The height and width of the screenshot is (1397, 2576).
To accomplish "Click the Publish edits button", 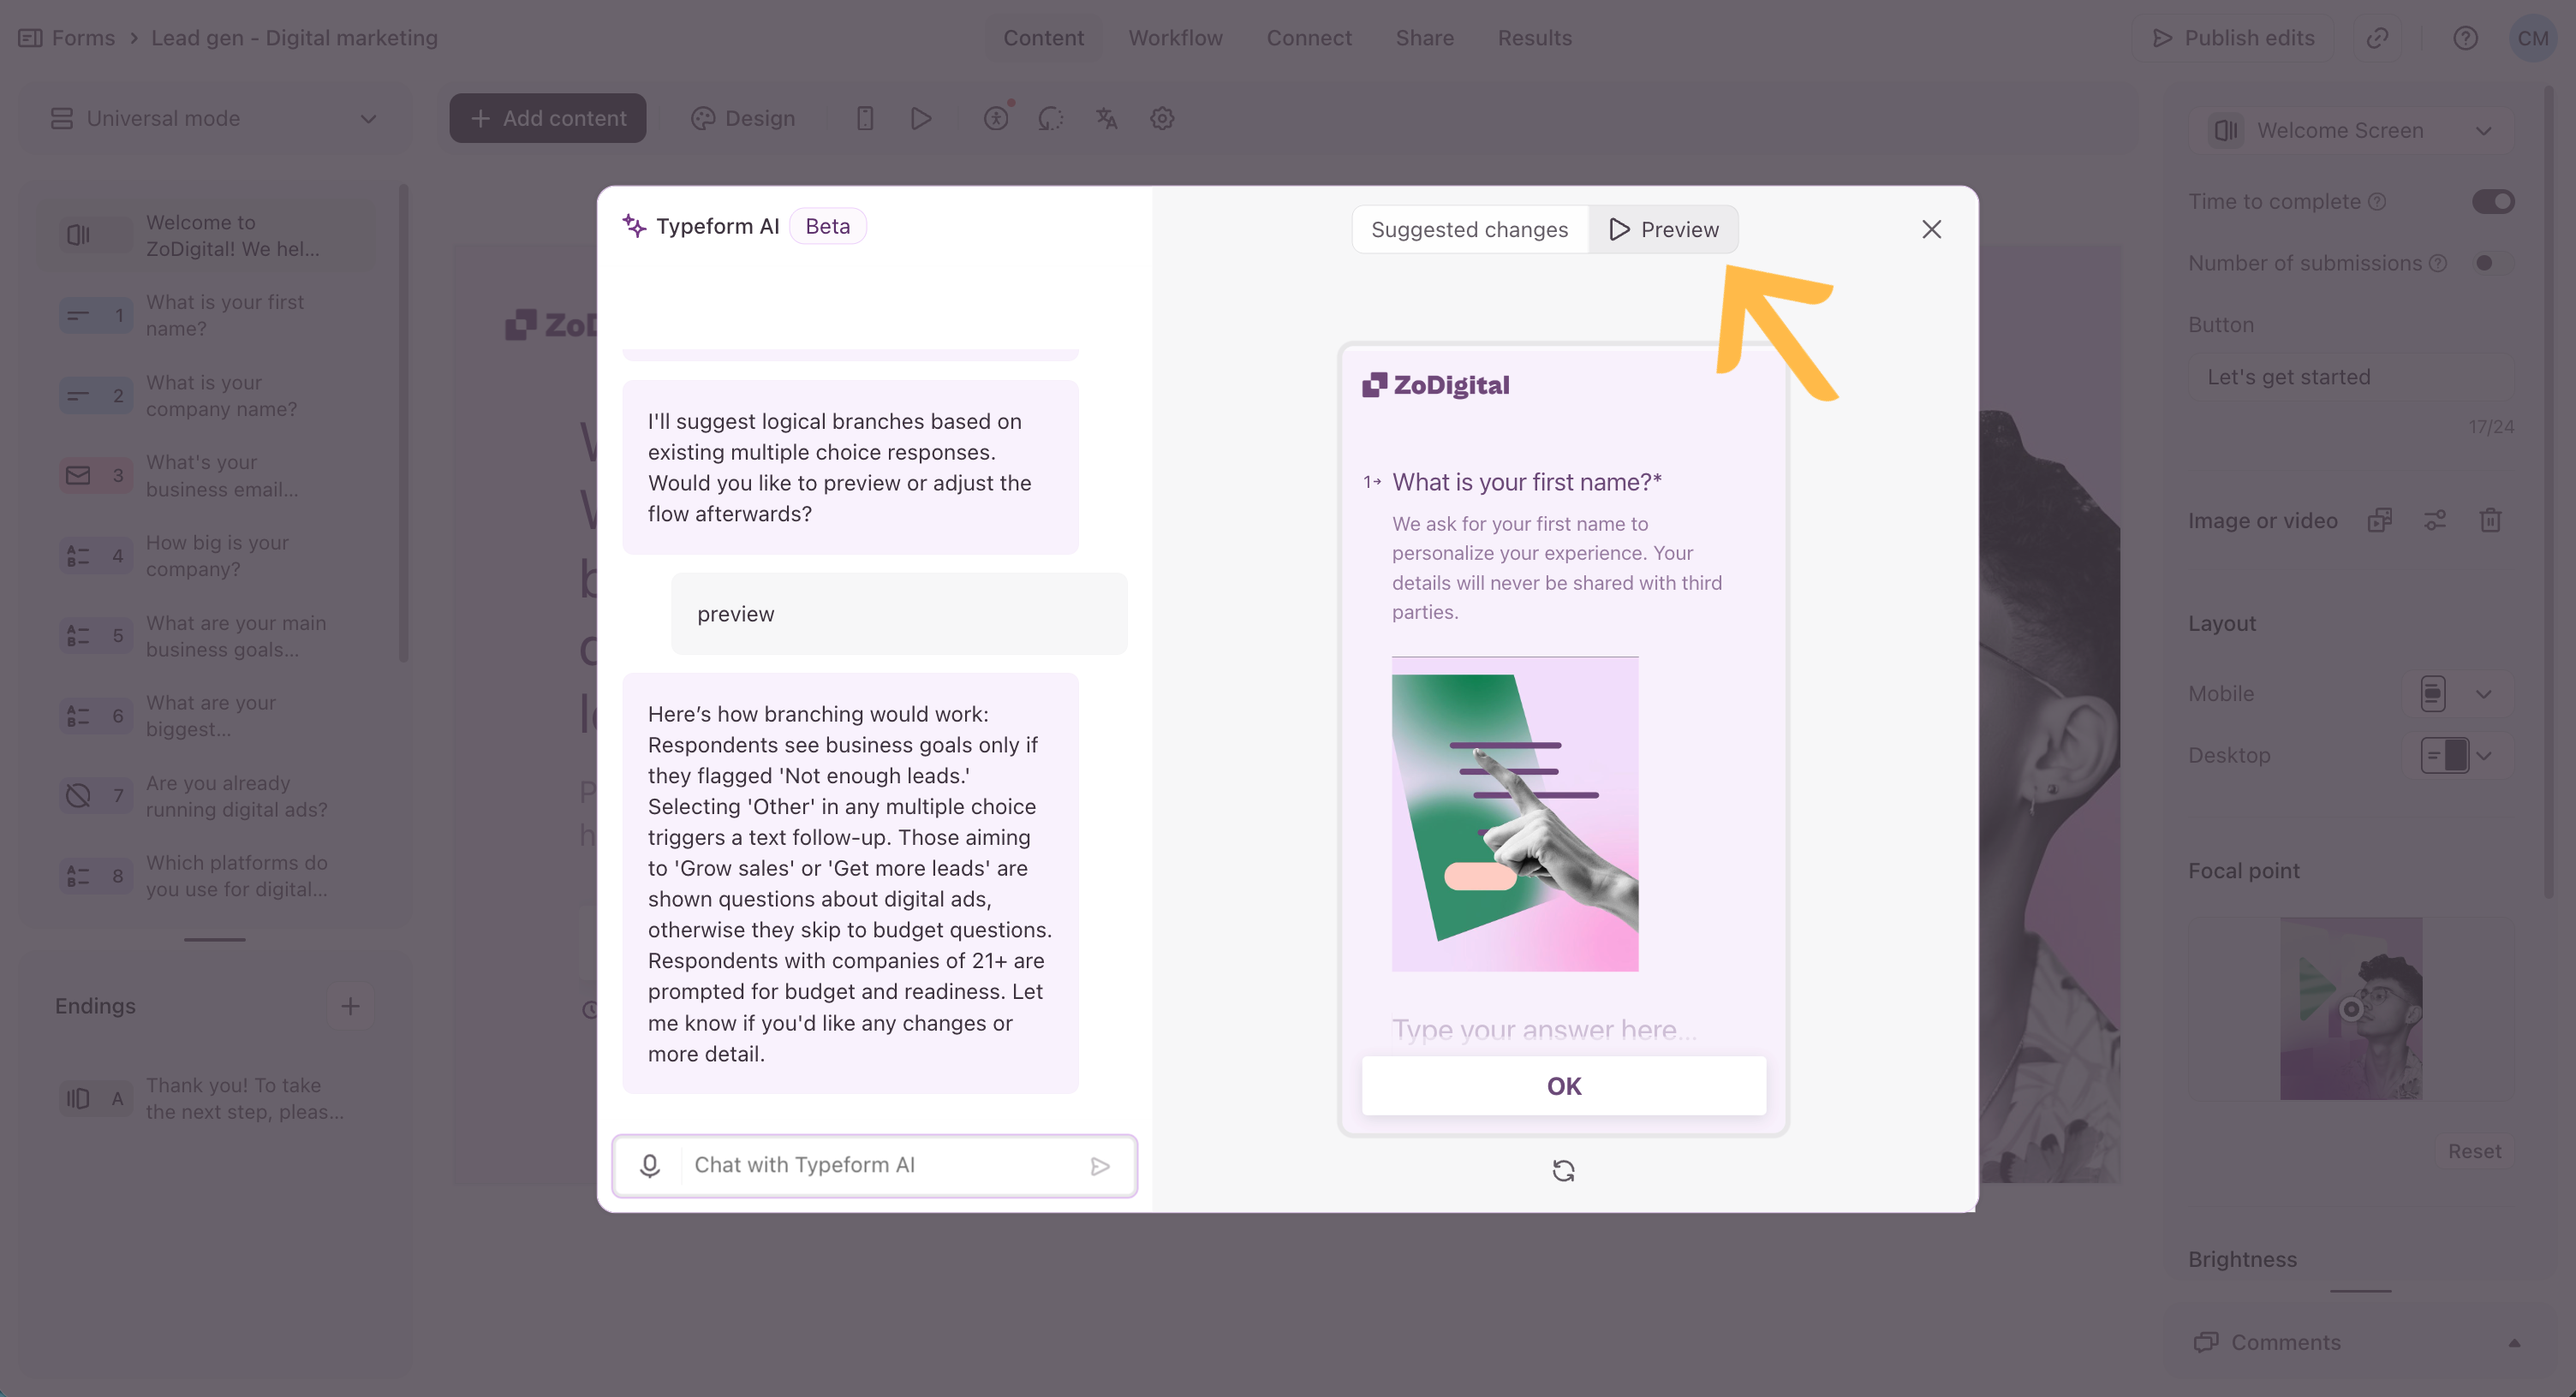I will pyautogui.click(x=2232, y=38).
